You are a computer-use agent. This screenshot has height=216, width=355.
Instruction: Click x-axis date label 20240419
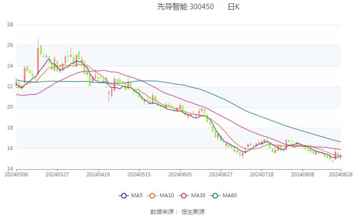pos(98,175)
